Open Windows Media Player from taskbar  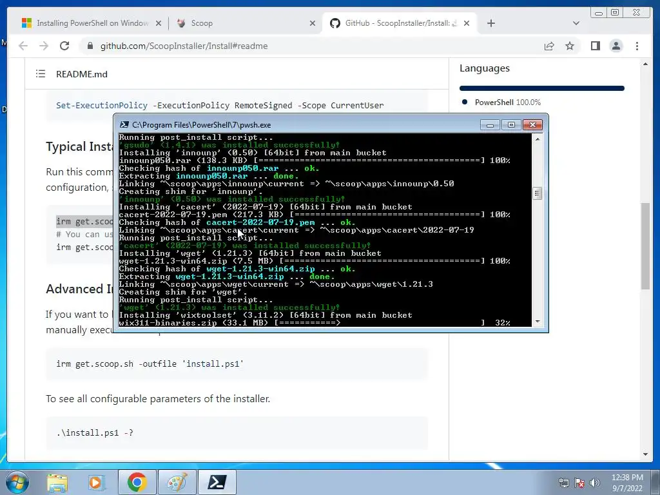coord(95,482)
